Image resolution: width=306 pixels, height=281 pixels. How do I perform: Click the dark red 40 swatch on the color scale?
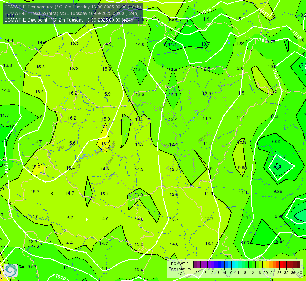click(298, 265)
